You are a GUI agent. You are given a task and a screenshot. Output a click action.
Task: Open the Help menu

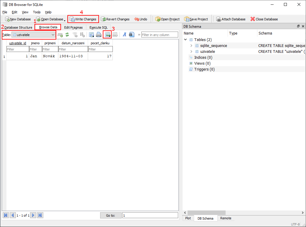point(48,12)
